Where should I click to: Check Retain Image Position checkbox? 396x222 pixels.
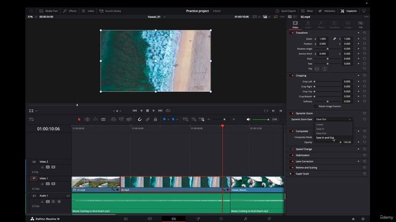(316, 107)
